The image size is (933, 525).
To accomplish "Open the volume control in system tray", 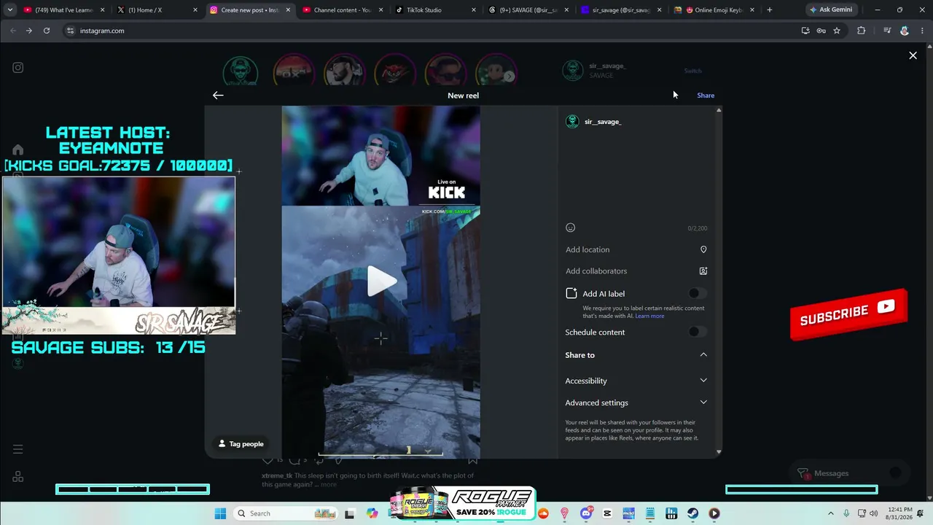I will pos(874,513).
